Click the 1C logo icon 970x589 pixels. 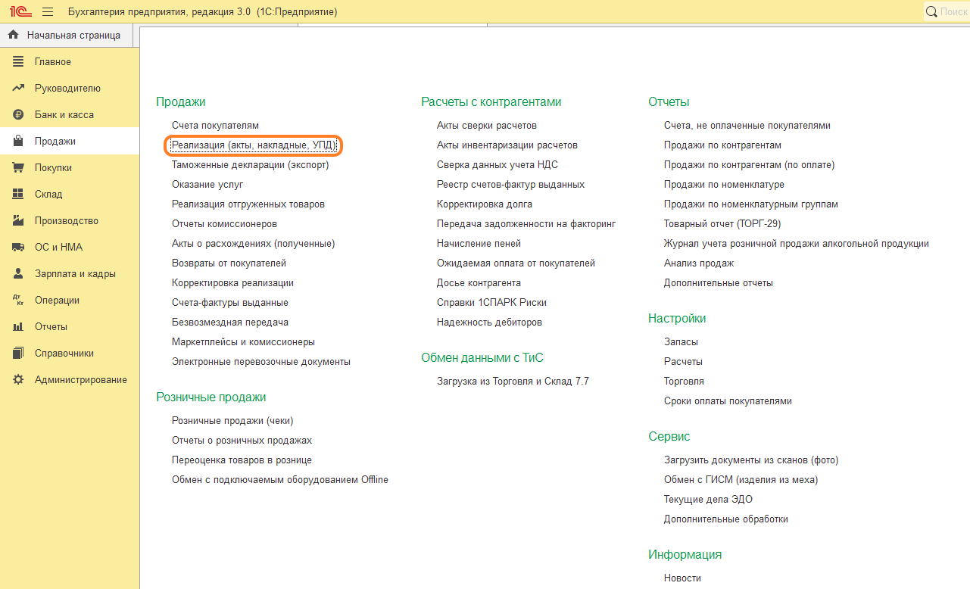20,12
